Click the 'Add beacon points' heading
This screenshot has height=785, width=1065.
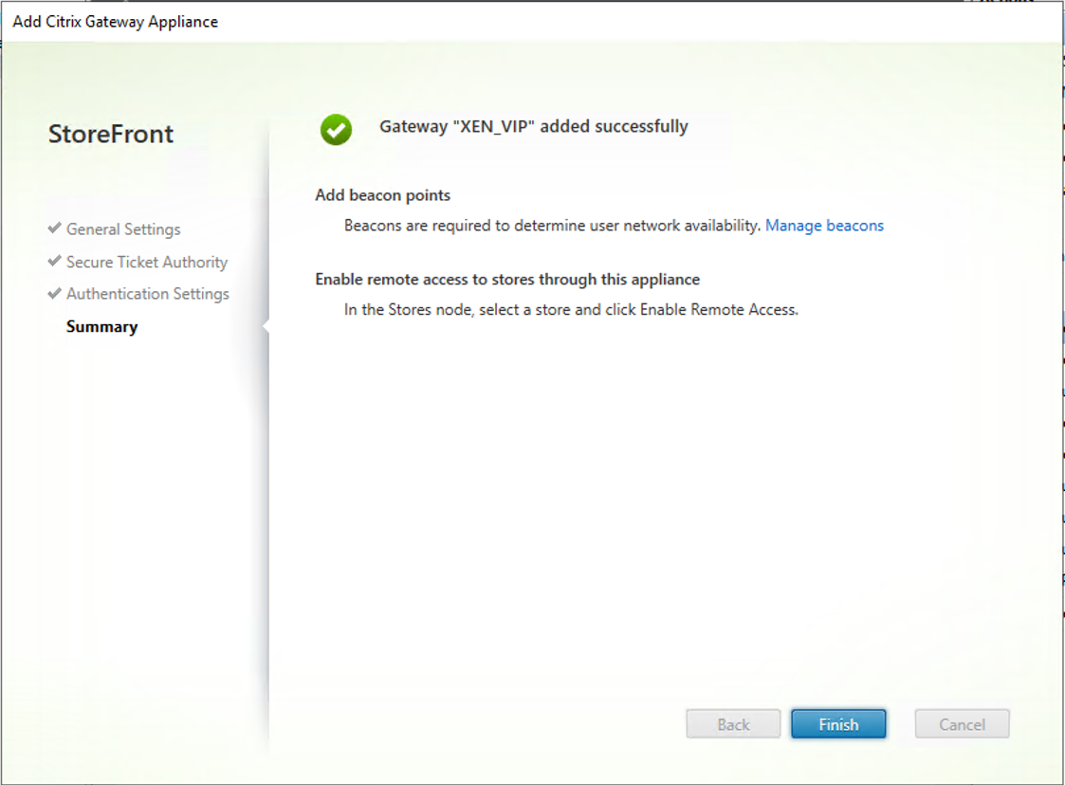382,195
